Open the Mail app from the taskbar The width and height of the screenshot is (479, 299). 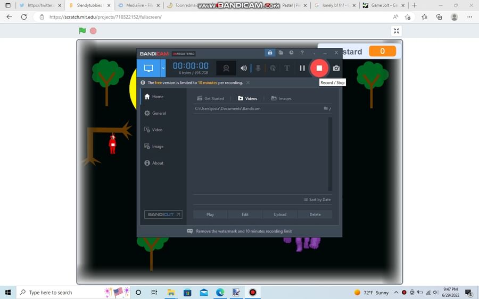tap(204, 293)
